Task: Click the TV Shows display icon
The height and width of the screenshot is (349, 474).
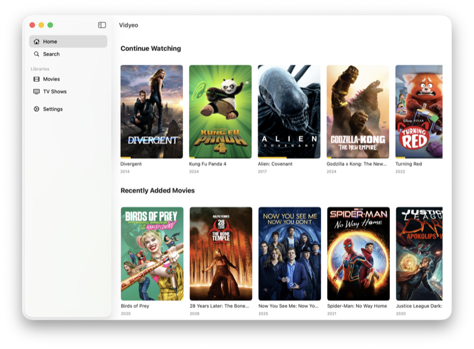Action: coord(37,92)
